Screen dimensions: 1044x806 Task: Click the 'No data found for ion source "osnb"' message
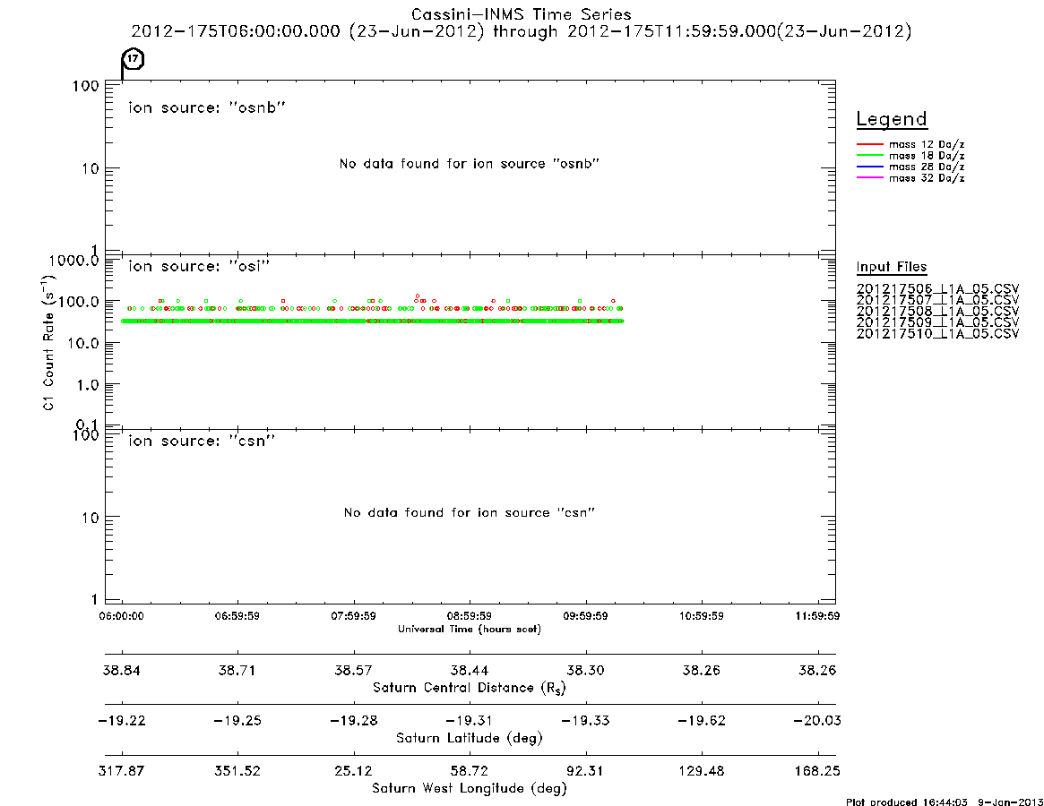coord(470,164)
